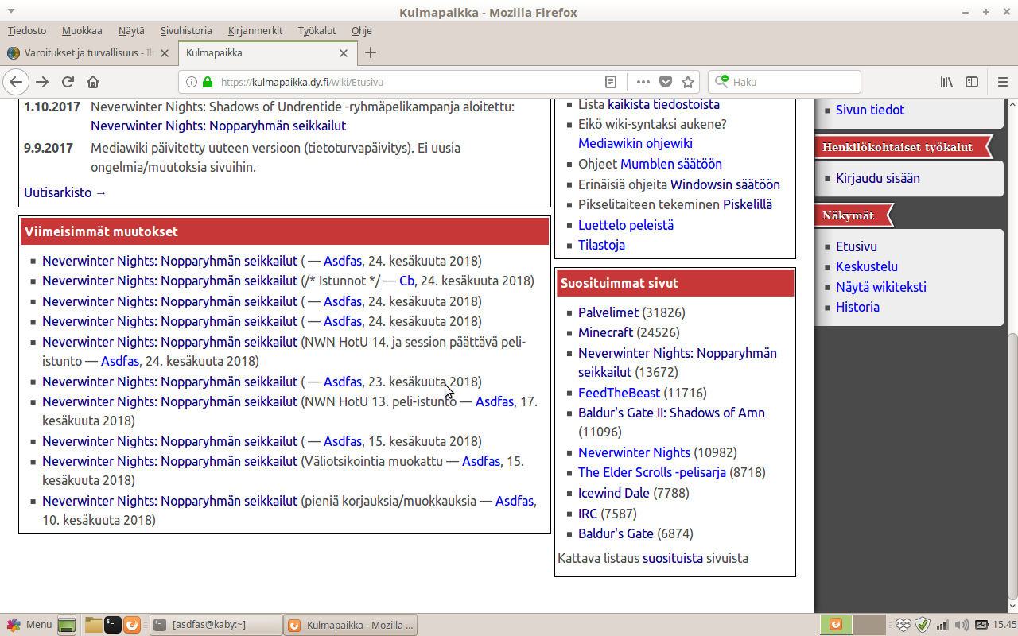The width and height of the screenshot is (1018, 636).
Task: Switch to the asdfas@kaby terminal window
Action: pyautogui.click(x=216, y=625)
